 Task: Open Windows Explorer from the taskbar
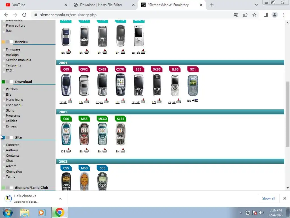tap(25, 213)
